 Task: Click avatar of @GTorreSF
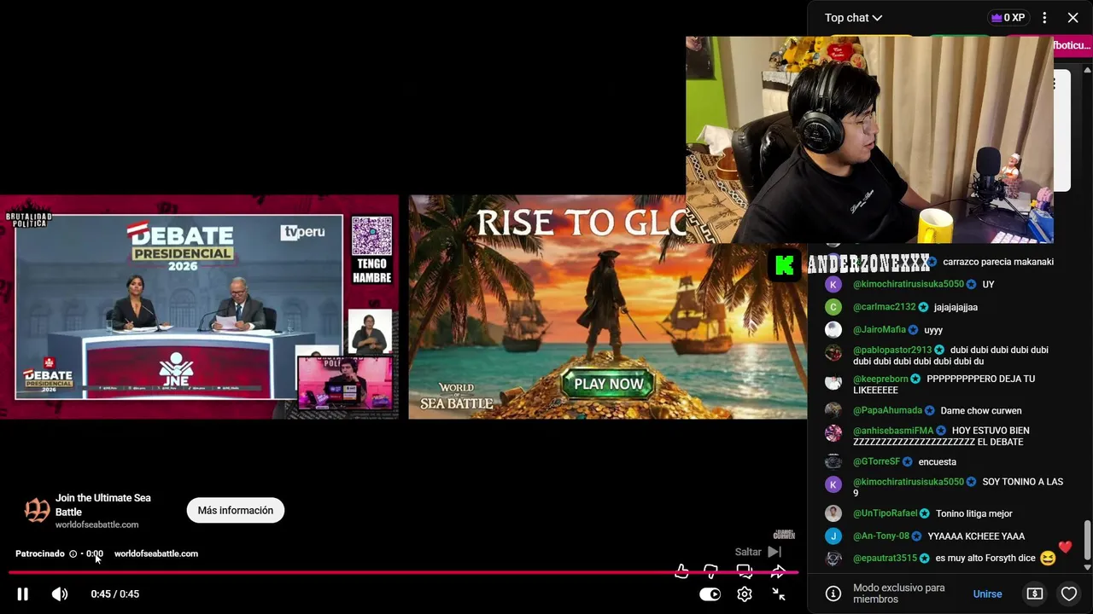pos(833,461)
